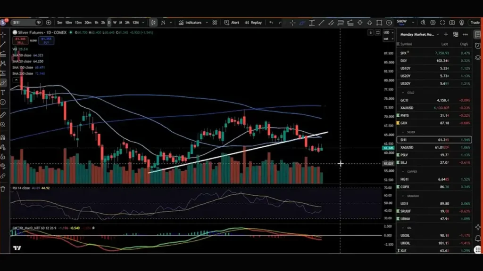Toggle keep drawing mode pencil-lock icon
The width and height of the screenshot is (483, 271).
pyautogui.click(x=3, y=147)
